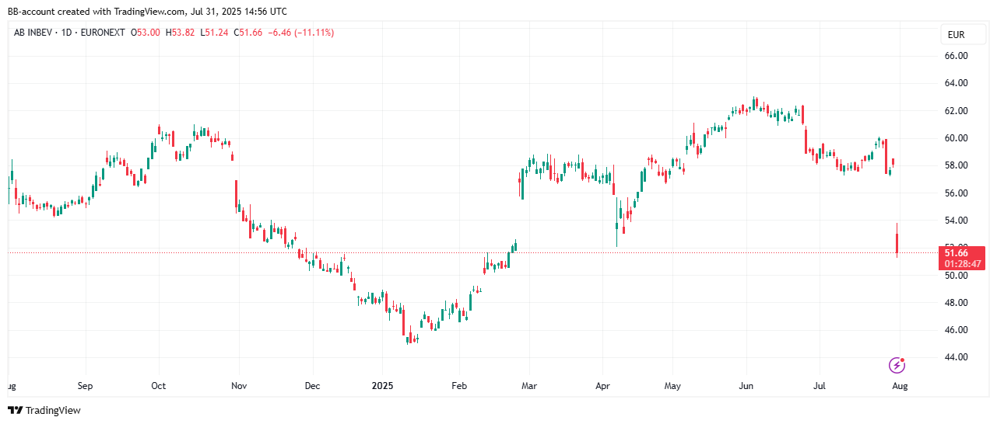
Task: Click the 66.00 price axis label
Action: click(956, 56)
